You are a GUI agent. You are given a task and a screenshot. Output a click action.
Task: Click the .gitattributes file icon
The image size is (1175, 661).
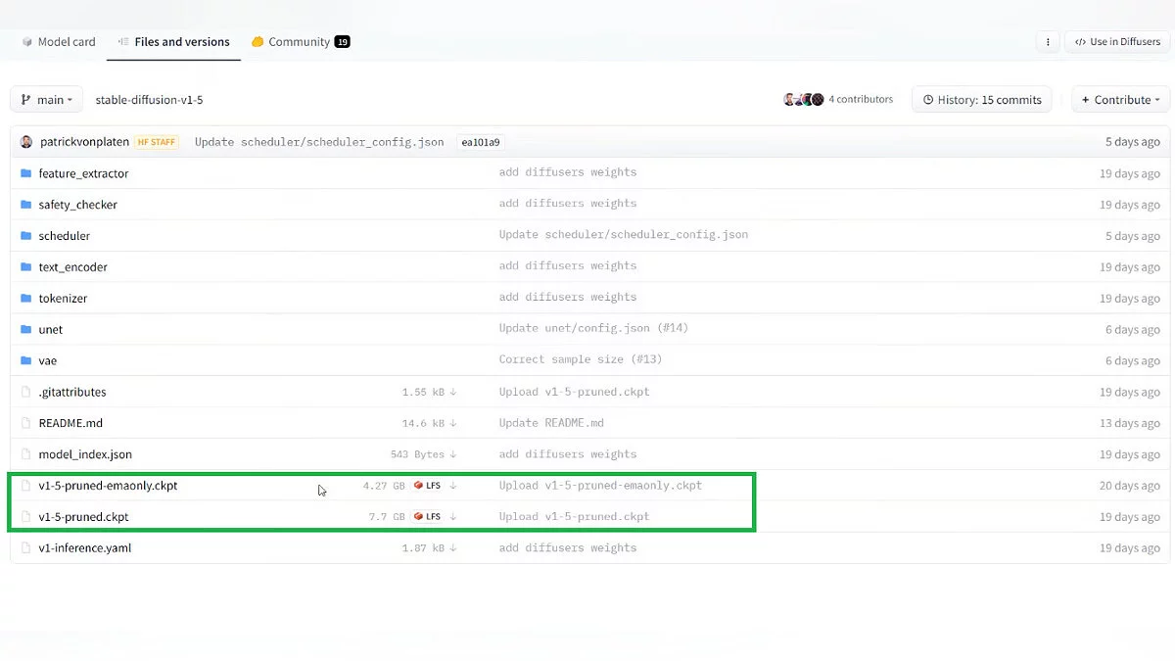26,393
